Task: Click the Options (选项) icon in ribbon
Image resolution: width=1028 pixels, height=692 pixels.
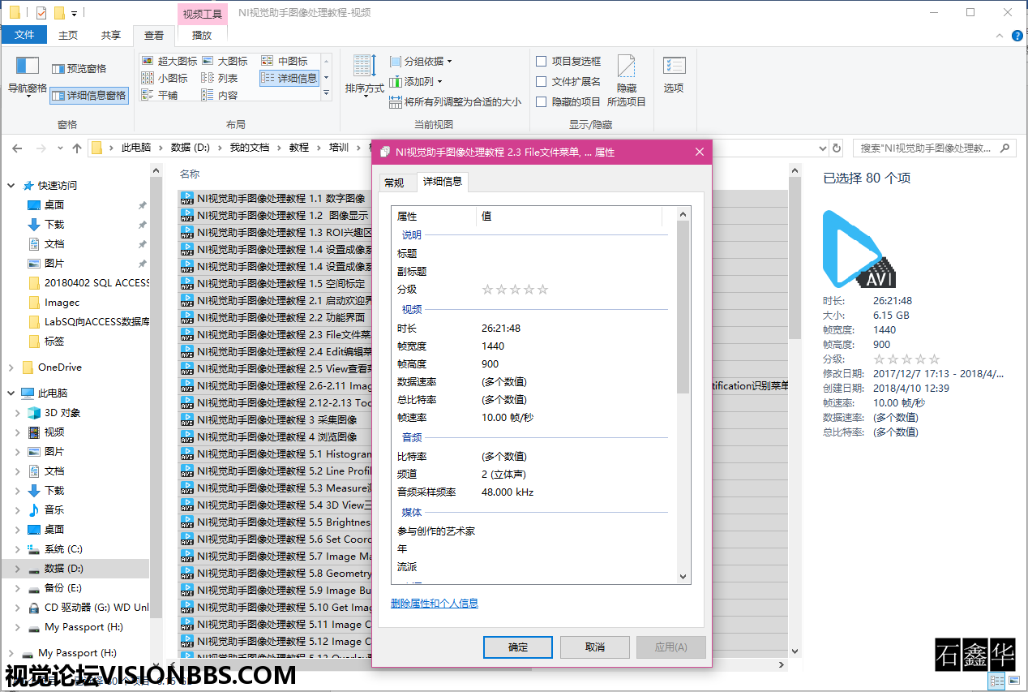Action: [674, 67]
